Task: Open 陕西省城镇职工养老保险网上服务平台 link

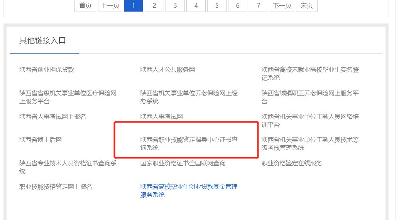Action: 310,97
